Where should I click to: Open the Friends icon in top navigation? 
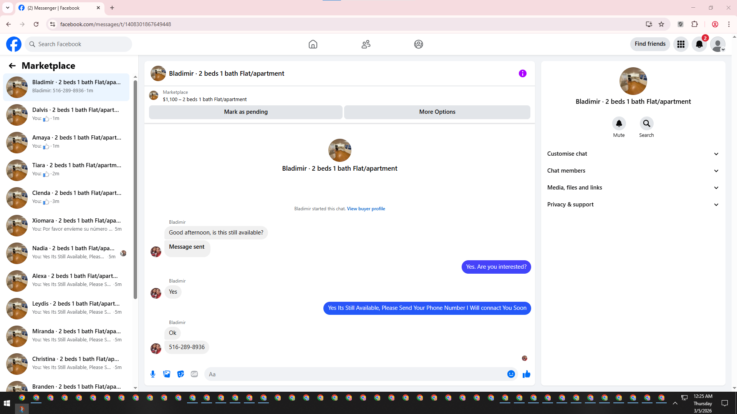click(366, 44)
